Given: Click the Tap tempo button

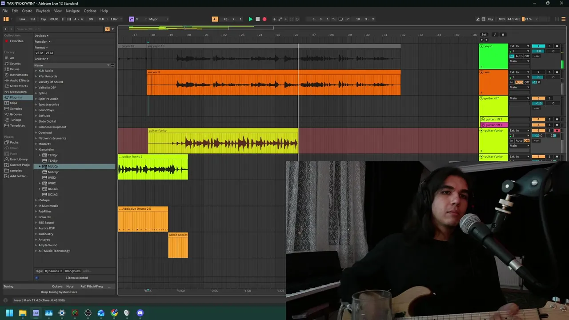Looking at the screenshot, I should pos(43,19).
